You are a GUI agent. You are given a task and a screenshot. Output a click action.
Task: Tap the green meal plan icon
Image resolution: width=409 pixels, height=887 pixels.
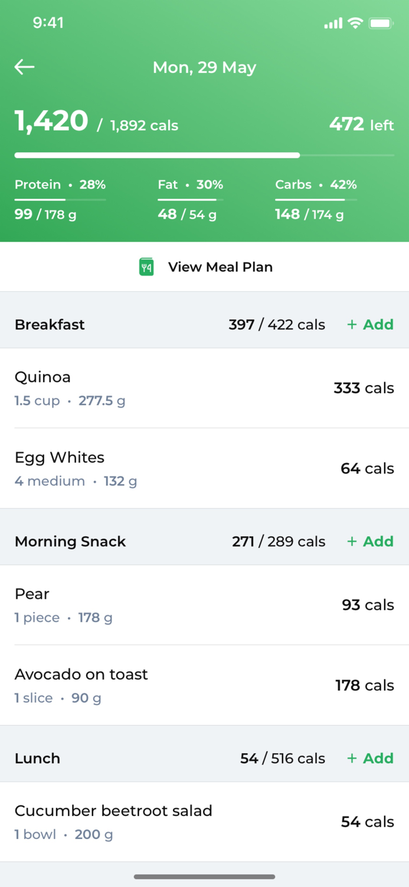click(x=146, y=267)
